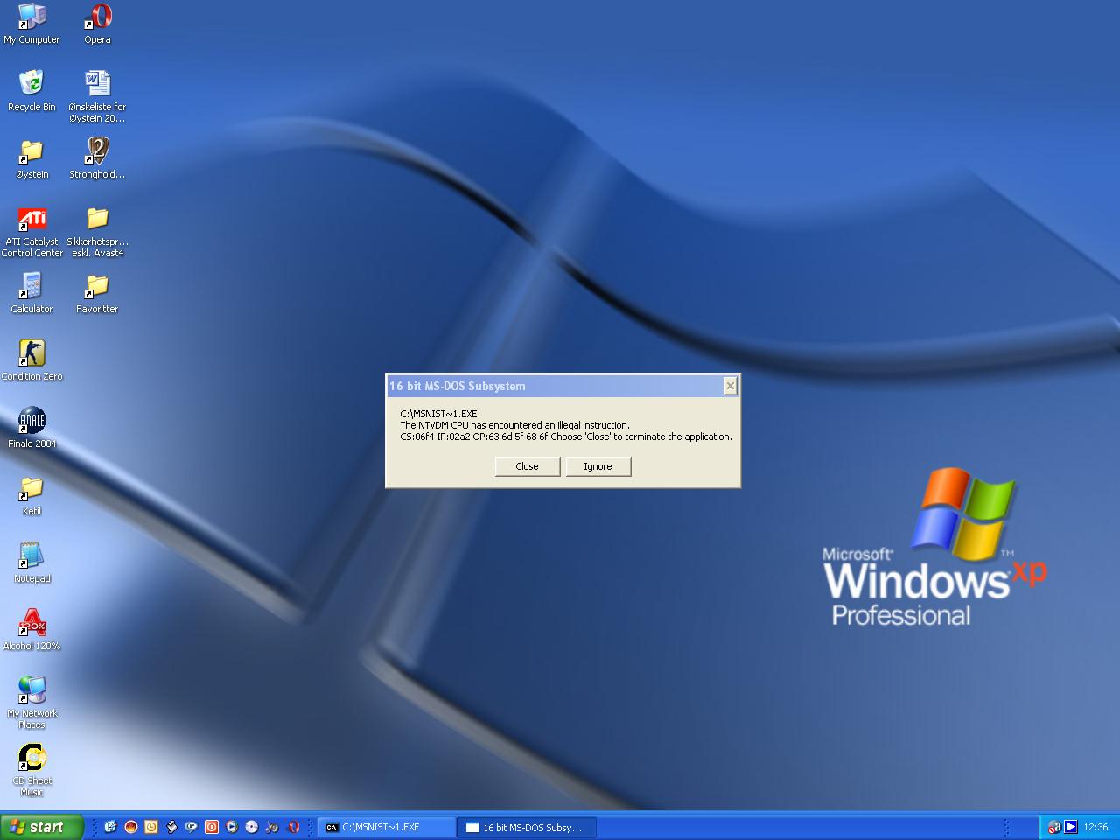
Task: Select the Recycle Bin icon
Action: point(31,91)
